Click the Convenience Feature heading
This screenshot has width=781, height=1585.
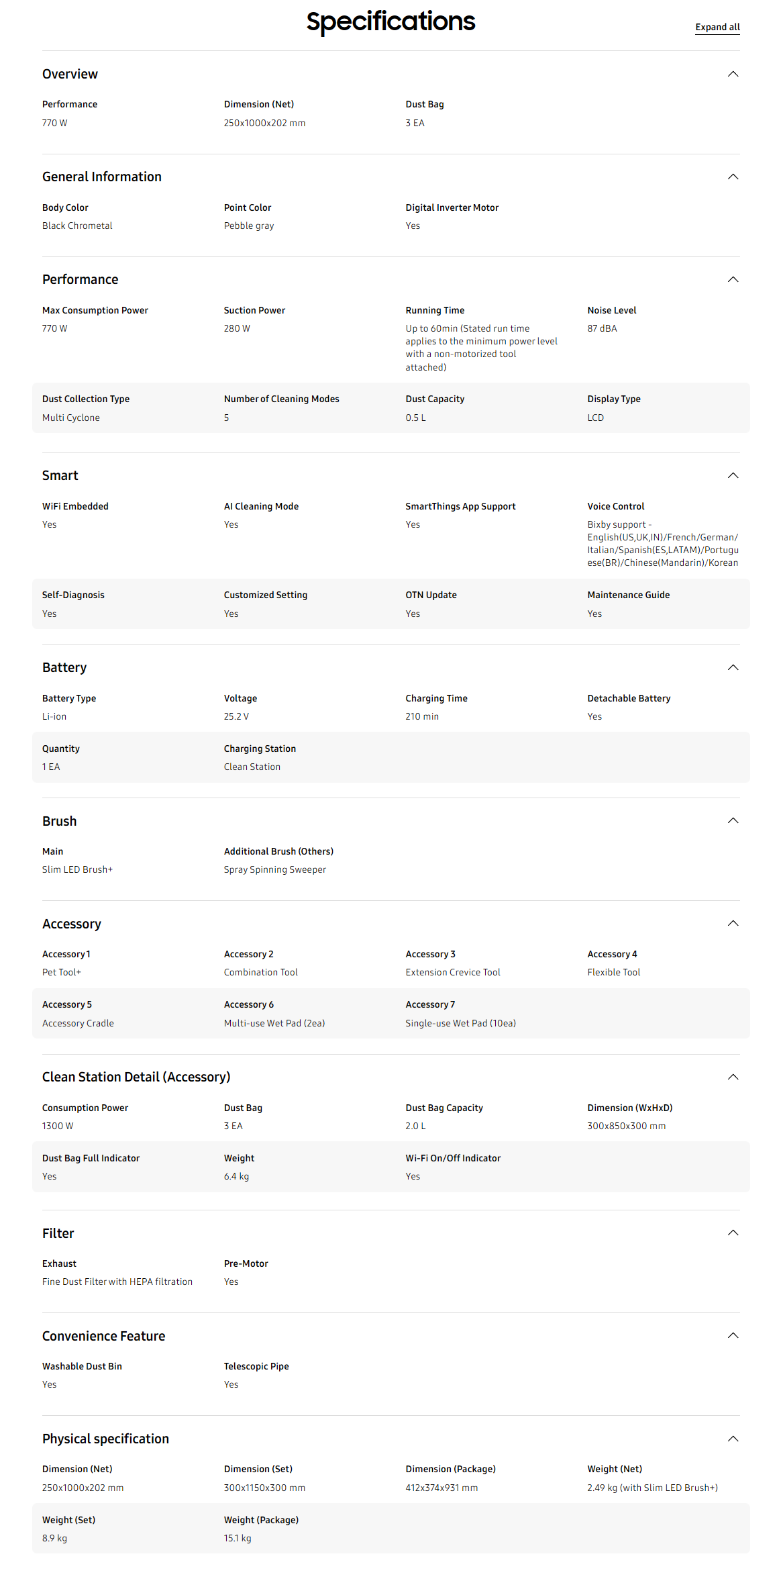[103, 1336]
